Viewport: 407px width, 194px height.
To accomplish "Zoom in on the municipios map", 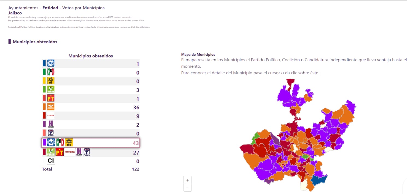I will coord(187,180).
